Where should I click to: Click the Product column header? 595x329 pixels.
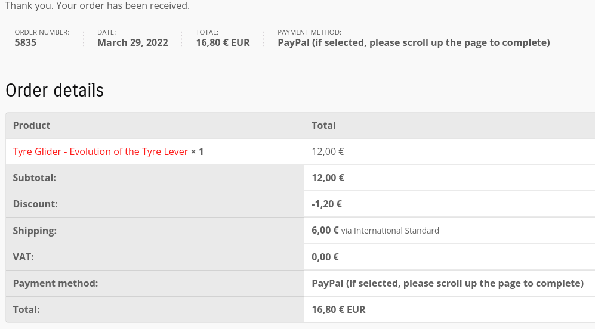click(32, 125)
